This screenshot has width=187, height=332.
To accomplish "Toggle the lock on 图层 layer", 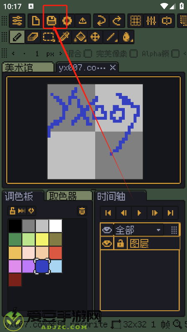I will pos(121,243).
